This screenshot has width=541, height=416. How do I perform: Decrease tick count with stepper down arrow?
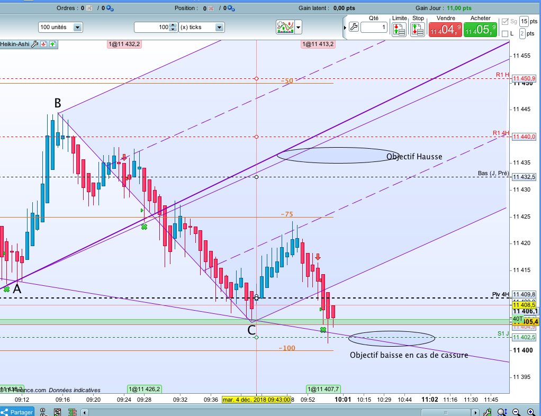click(173, 30)
